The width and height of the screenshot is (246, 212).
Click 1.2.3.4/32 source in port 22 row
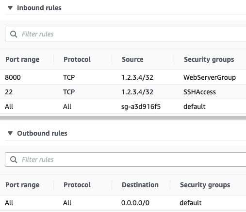tap(137, 92)
